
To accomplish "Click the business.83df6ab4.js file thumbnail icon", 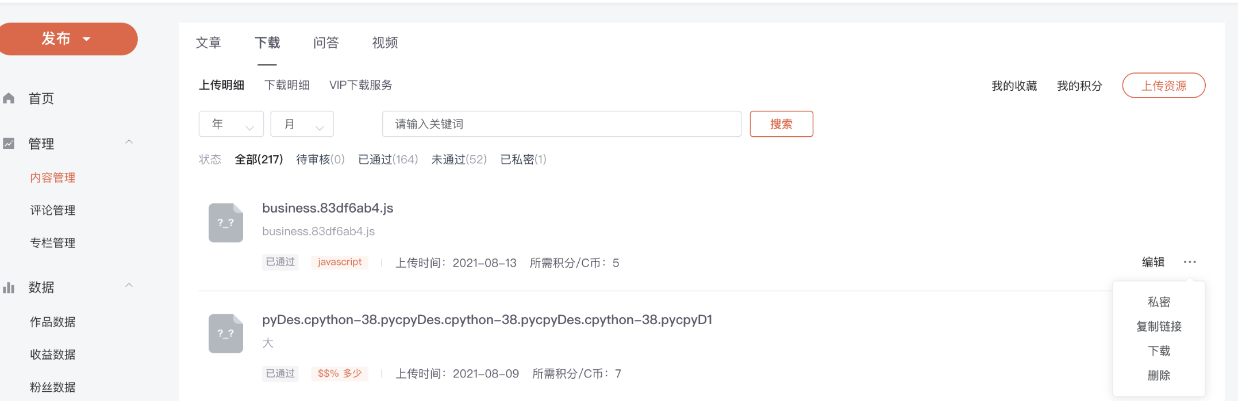I will click(225, 223).
